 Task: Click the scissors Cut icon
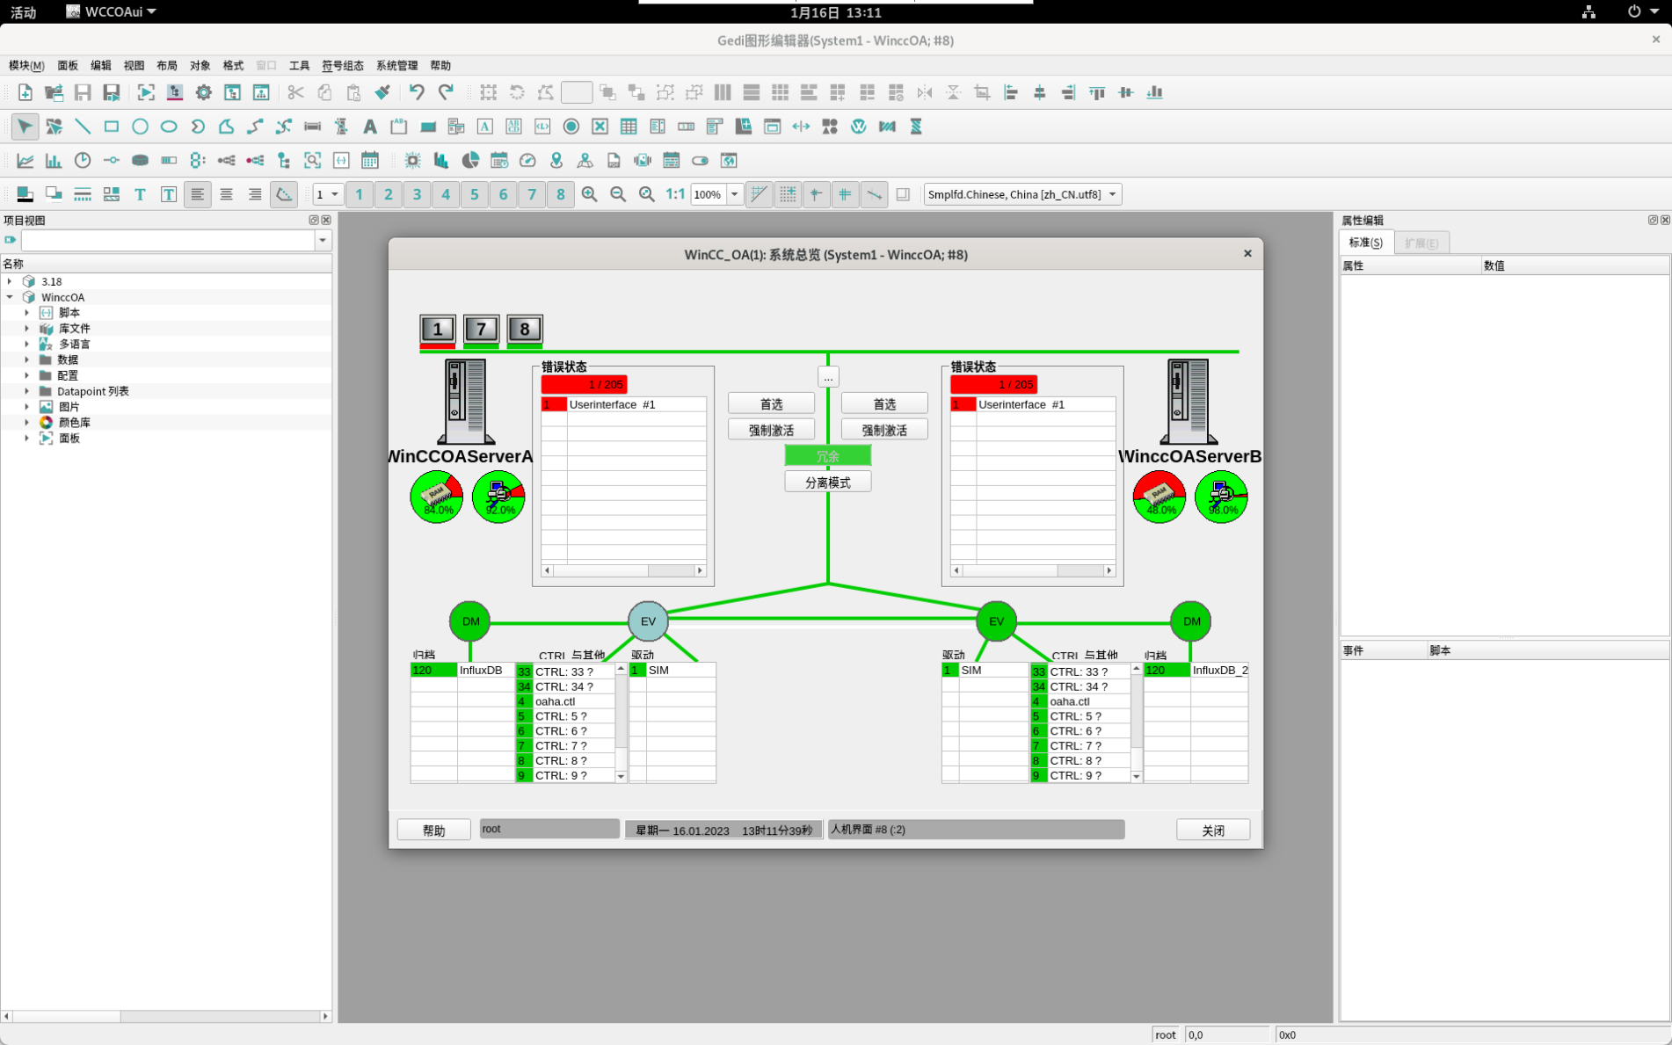[x=295, y=92]
